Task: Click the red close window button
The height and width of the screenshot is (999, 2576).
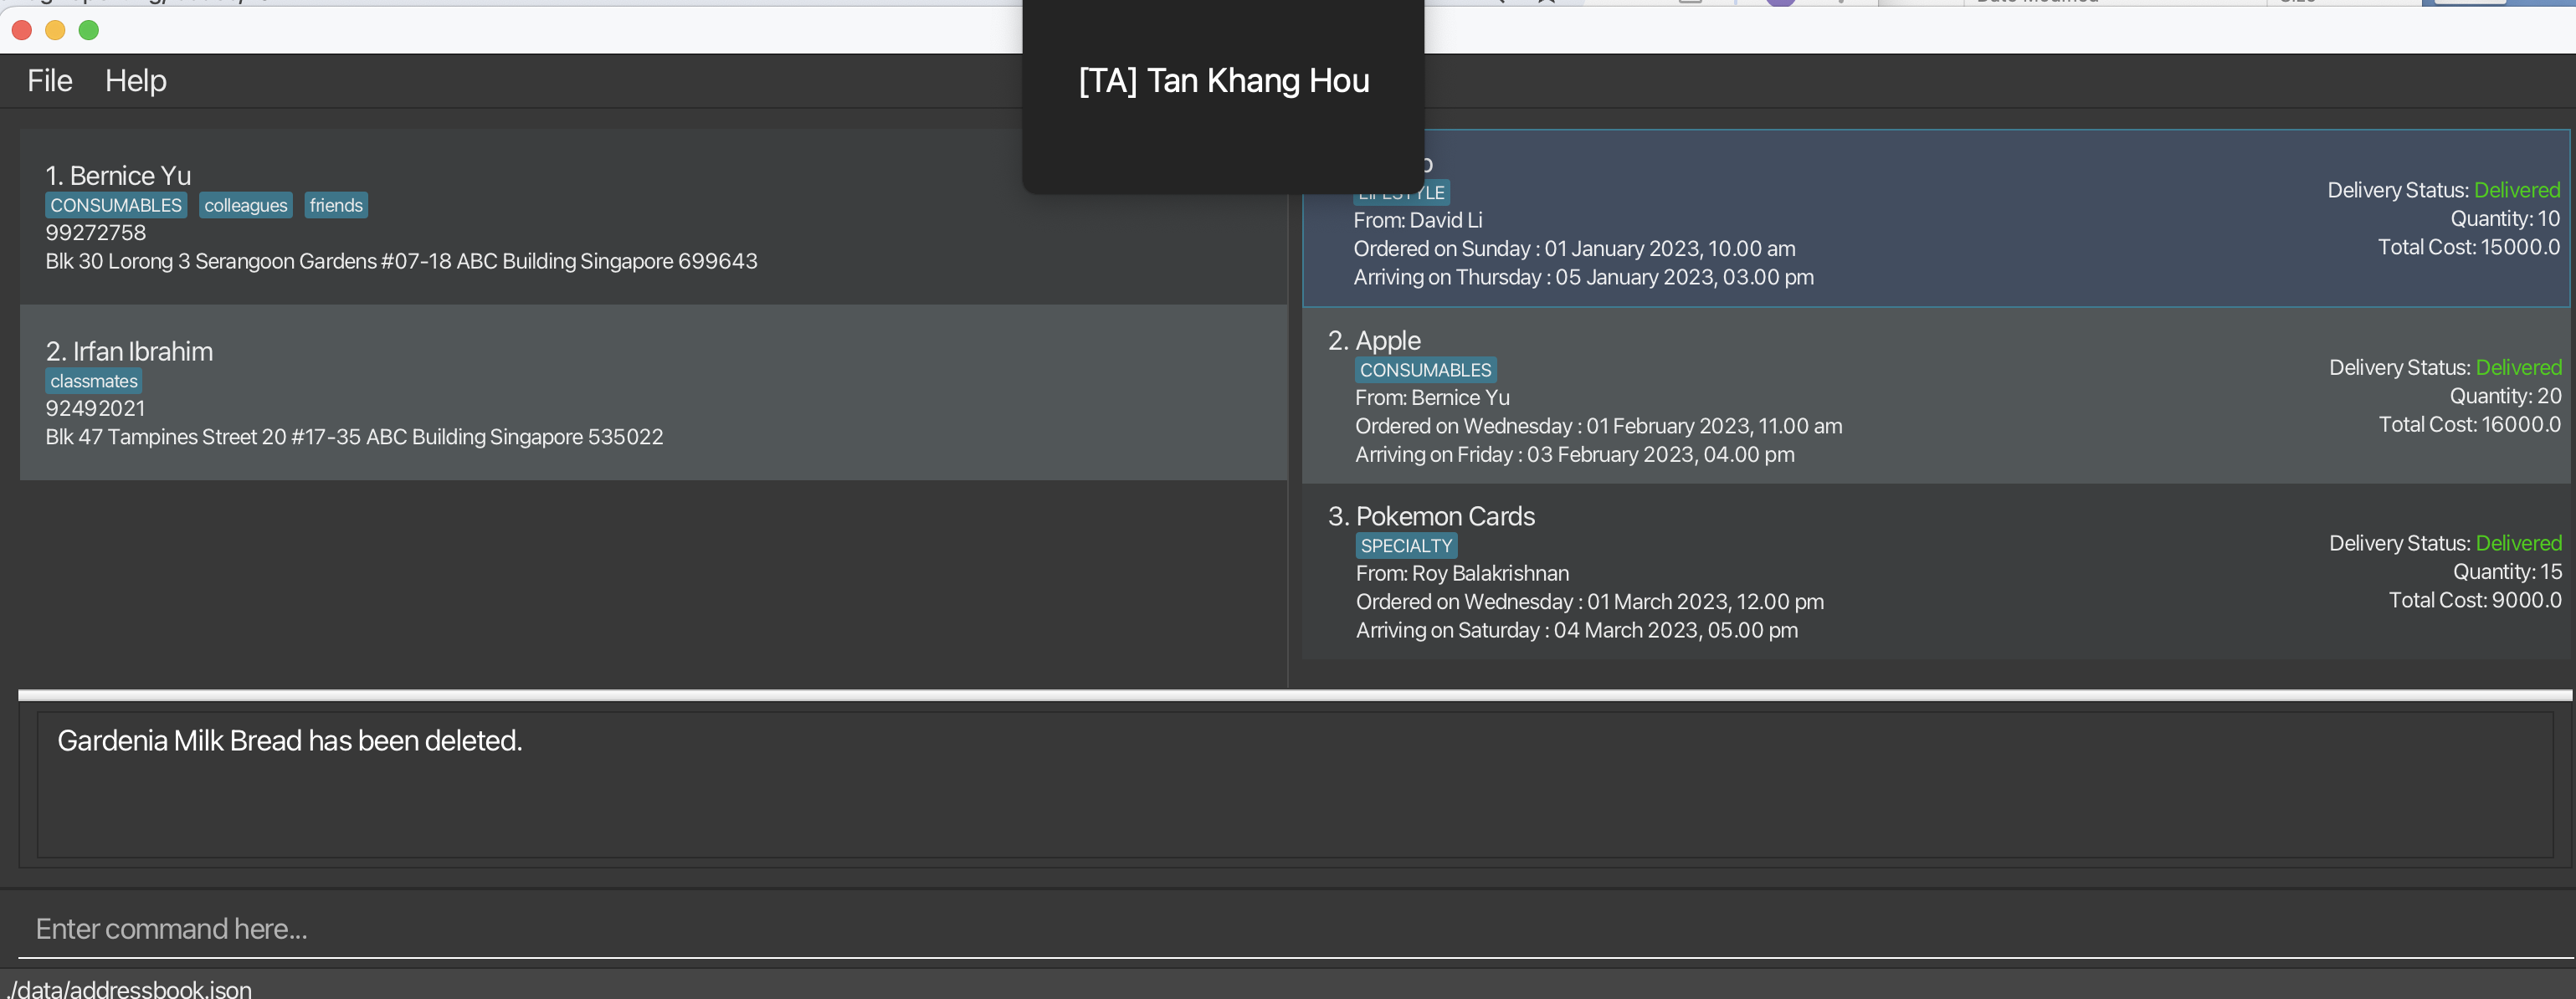Action: click(22, 30)
